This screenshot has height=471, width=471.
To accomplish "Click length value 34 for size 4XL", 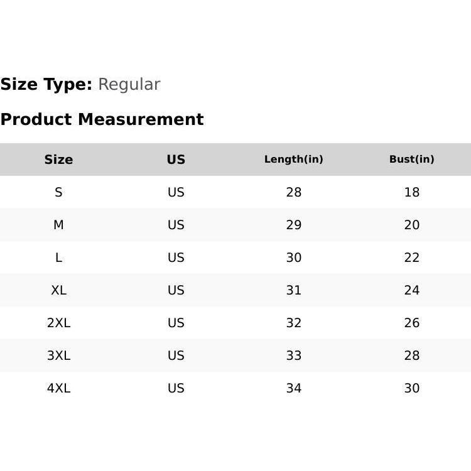I will coord(294,388).
